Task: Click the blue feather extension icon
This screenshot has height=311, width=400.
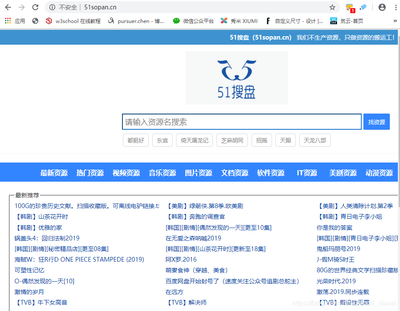Action: pyautogui.click(x=363, y=7)
